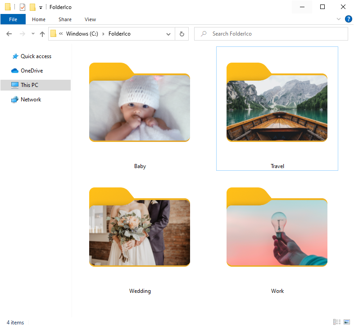Open the Home ribbon tab
This screenshot has width=354, height=328.
[39, 19]
